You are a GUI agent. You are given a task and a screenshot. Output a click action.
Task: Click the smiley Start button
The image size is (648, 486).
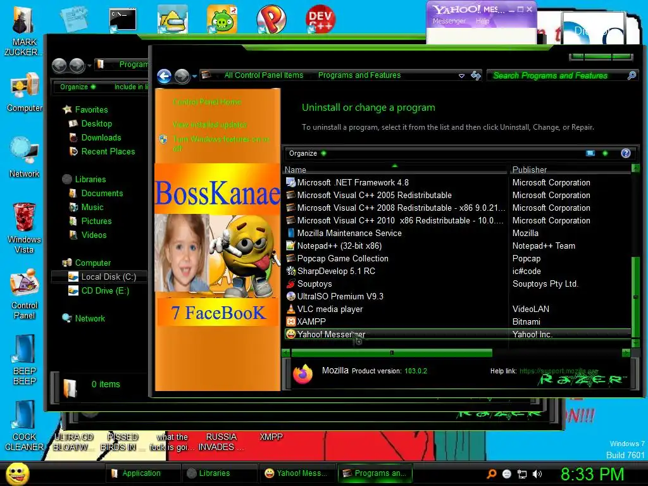point(17,473)
